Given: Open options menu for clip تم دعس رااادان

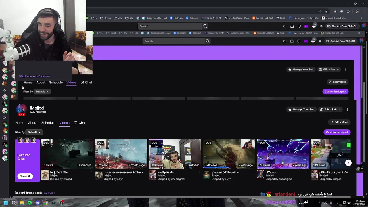Looking at the screenshot, I should pyautogui.click(x=253, y=172).
